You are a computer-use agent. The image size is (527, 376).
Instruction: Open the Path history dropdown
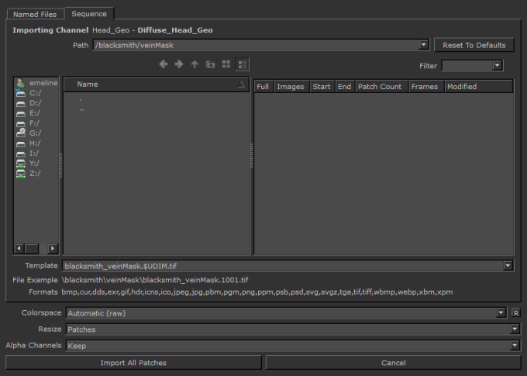click(423, 45)
